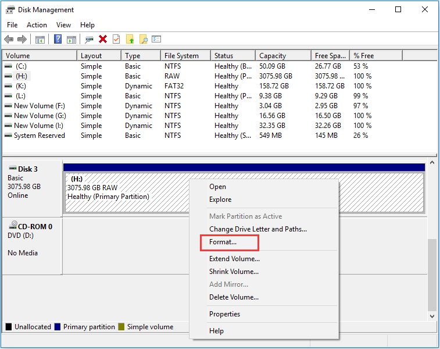Select the System Reserved volume row
The image size is (440, 349).
[x=39, y=136]
